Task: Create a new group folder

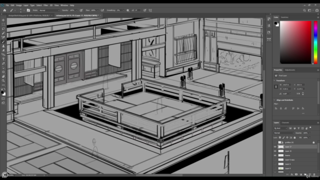Action: click(x=305, y=174)
